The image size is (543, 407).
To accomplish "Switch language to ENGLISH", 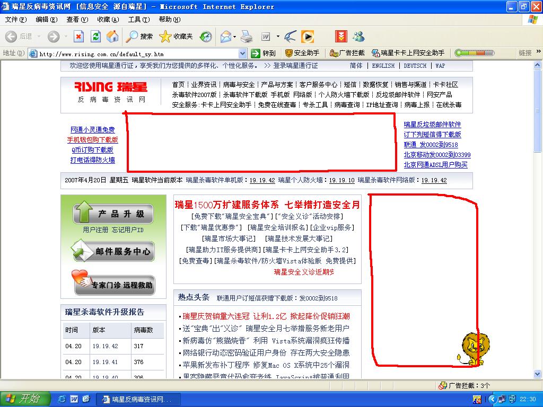I will (383, 66).
